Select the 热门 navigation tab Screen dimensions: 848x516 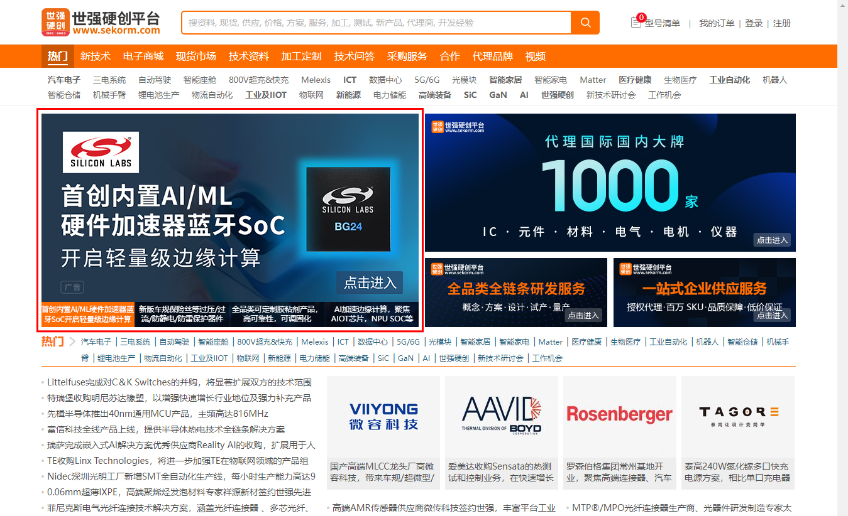[58, 56]
